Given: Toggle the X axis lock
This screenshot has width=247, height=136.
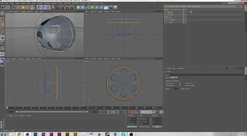Looking at the screenshot, I should [38, 7].
